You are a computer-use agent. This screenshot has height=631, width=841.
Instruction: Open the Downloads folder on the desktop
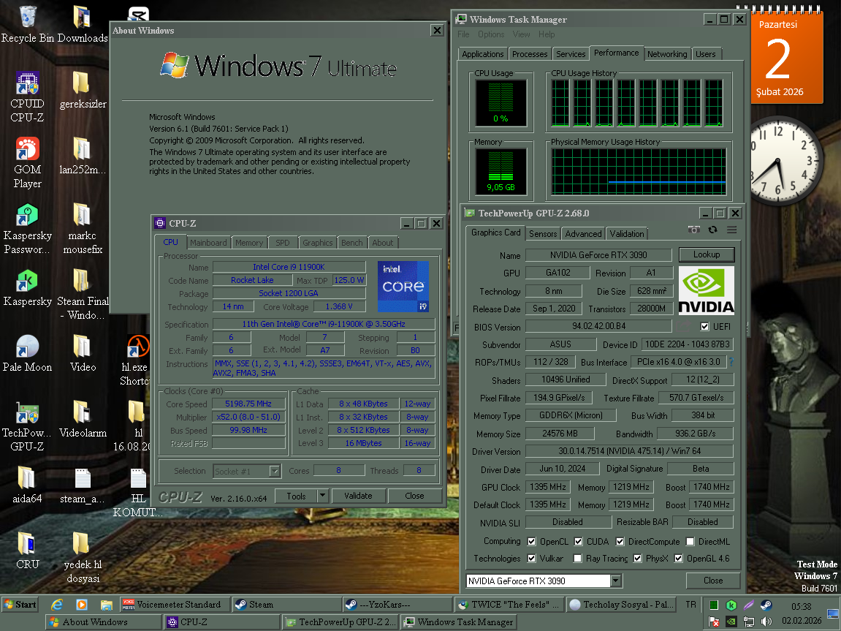[x=83, y=24]
